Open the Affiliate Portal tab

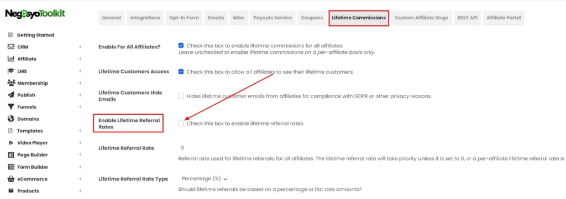[x=504, y=18]
